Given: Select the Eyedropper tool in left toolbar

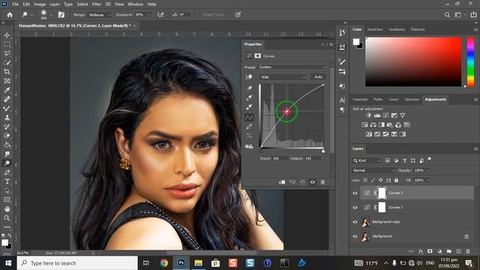Looking at the screenshot, I should click(x=7, y=90).
